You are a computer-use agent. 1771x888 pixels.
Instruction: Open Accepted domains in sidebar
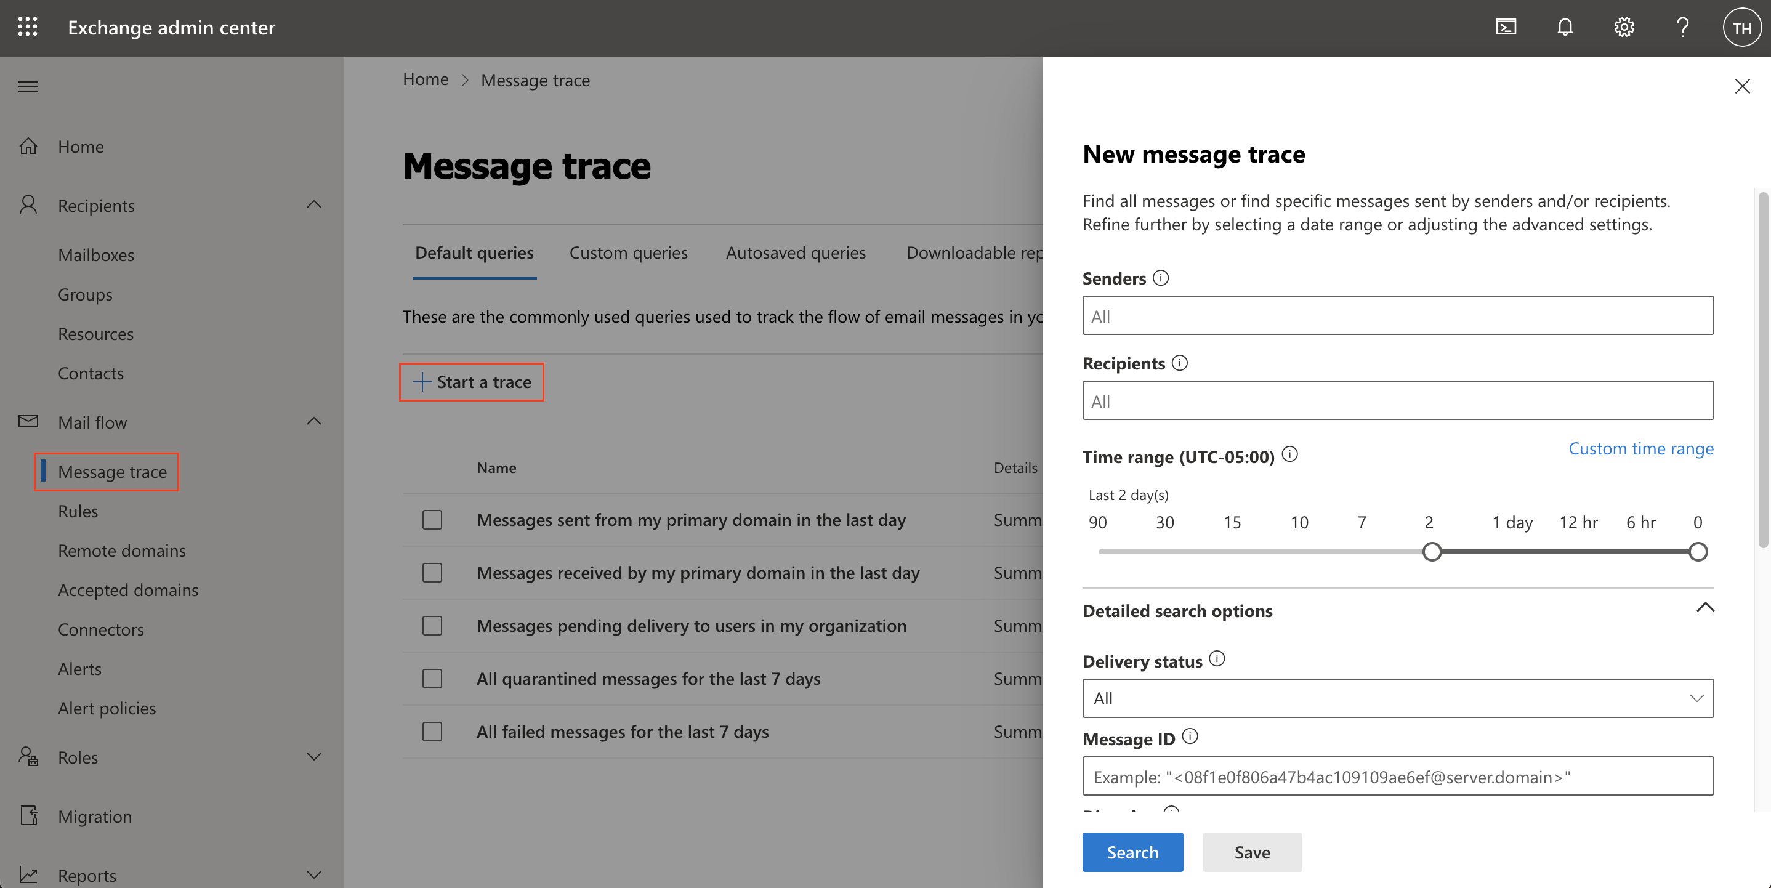click(128, 590)
